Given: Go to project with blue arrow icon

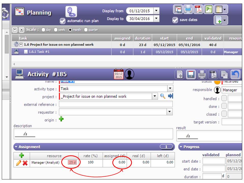Looking at the screenshot, I should (x=171, y=96).
